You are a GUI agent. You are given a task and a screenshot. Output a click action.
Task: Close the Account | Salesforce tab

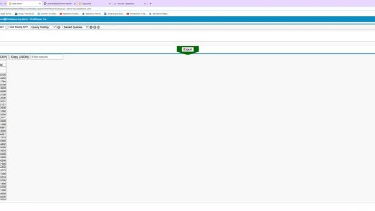(x=145, y=4)
